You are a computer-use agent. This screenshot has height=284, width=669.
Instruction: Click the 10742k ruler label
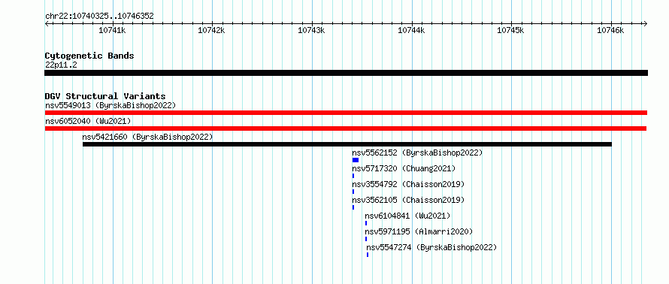(212, 30)
